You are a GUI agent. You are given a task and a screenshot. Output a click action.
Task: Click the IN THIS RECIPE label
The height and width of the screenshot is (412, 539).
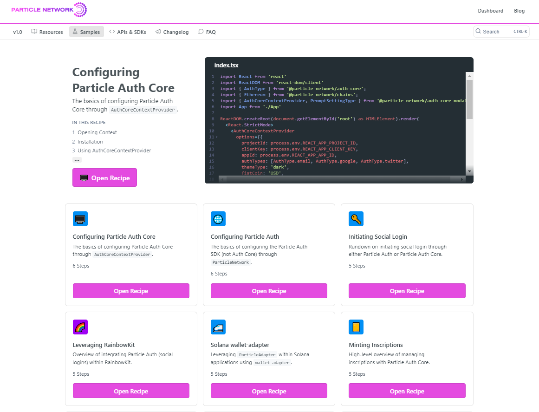pyautogui.click(x=89, y=123)
